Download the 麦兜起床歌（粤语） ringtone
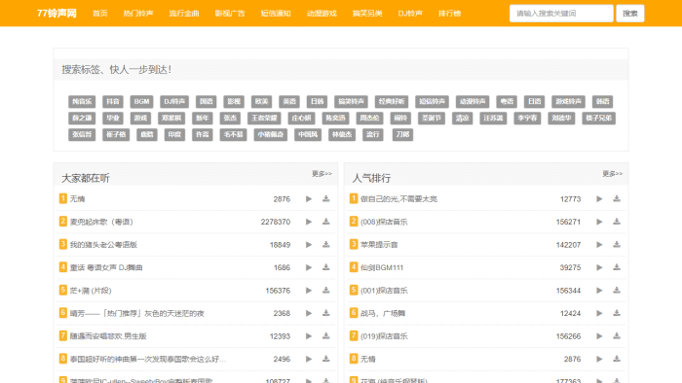 [325, 222]
